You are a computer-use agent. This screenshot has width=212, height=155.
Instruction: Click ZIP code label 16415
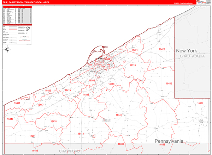(68, 90)
